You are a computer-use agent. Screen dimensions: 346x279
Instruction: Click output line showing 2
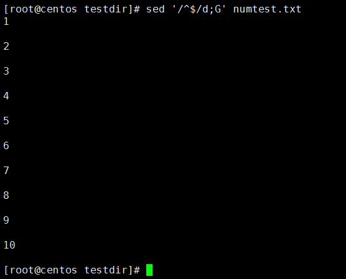click(6, 47)
